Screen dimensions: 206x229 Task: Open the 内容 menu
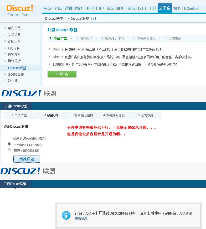[x=79, y=8]
